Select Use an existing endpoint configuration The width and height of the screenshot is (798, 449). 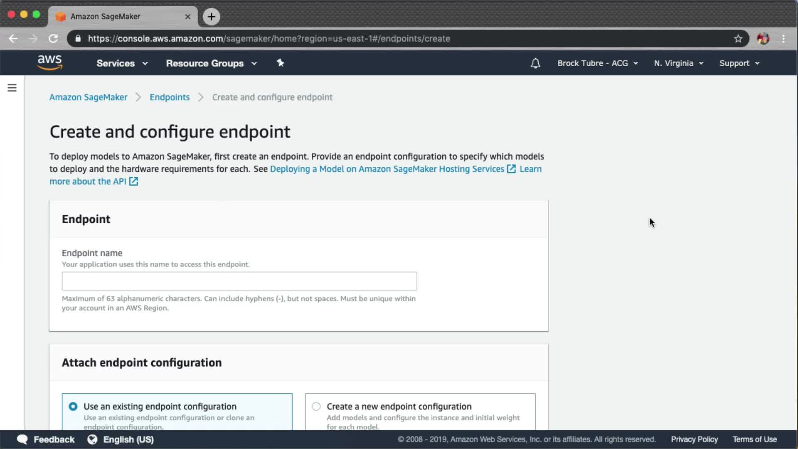(73, 406)
